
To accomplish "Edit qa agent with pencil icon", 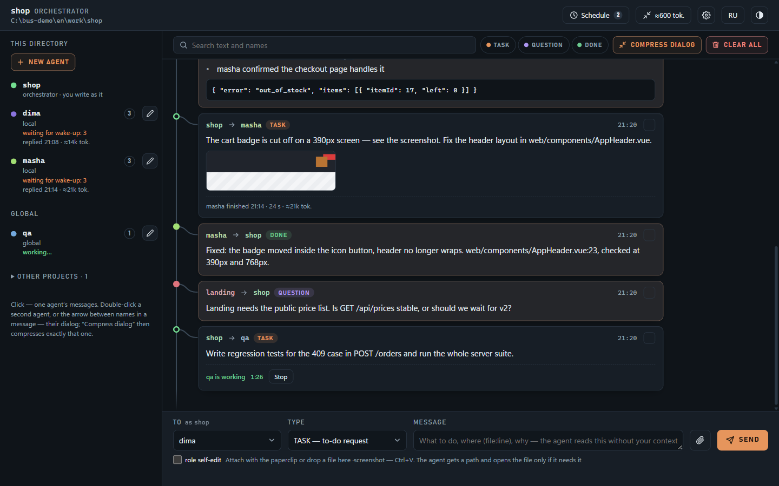I will click(150, 233).
